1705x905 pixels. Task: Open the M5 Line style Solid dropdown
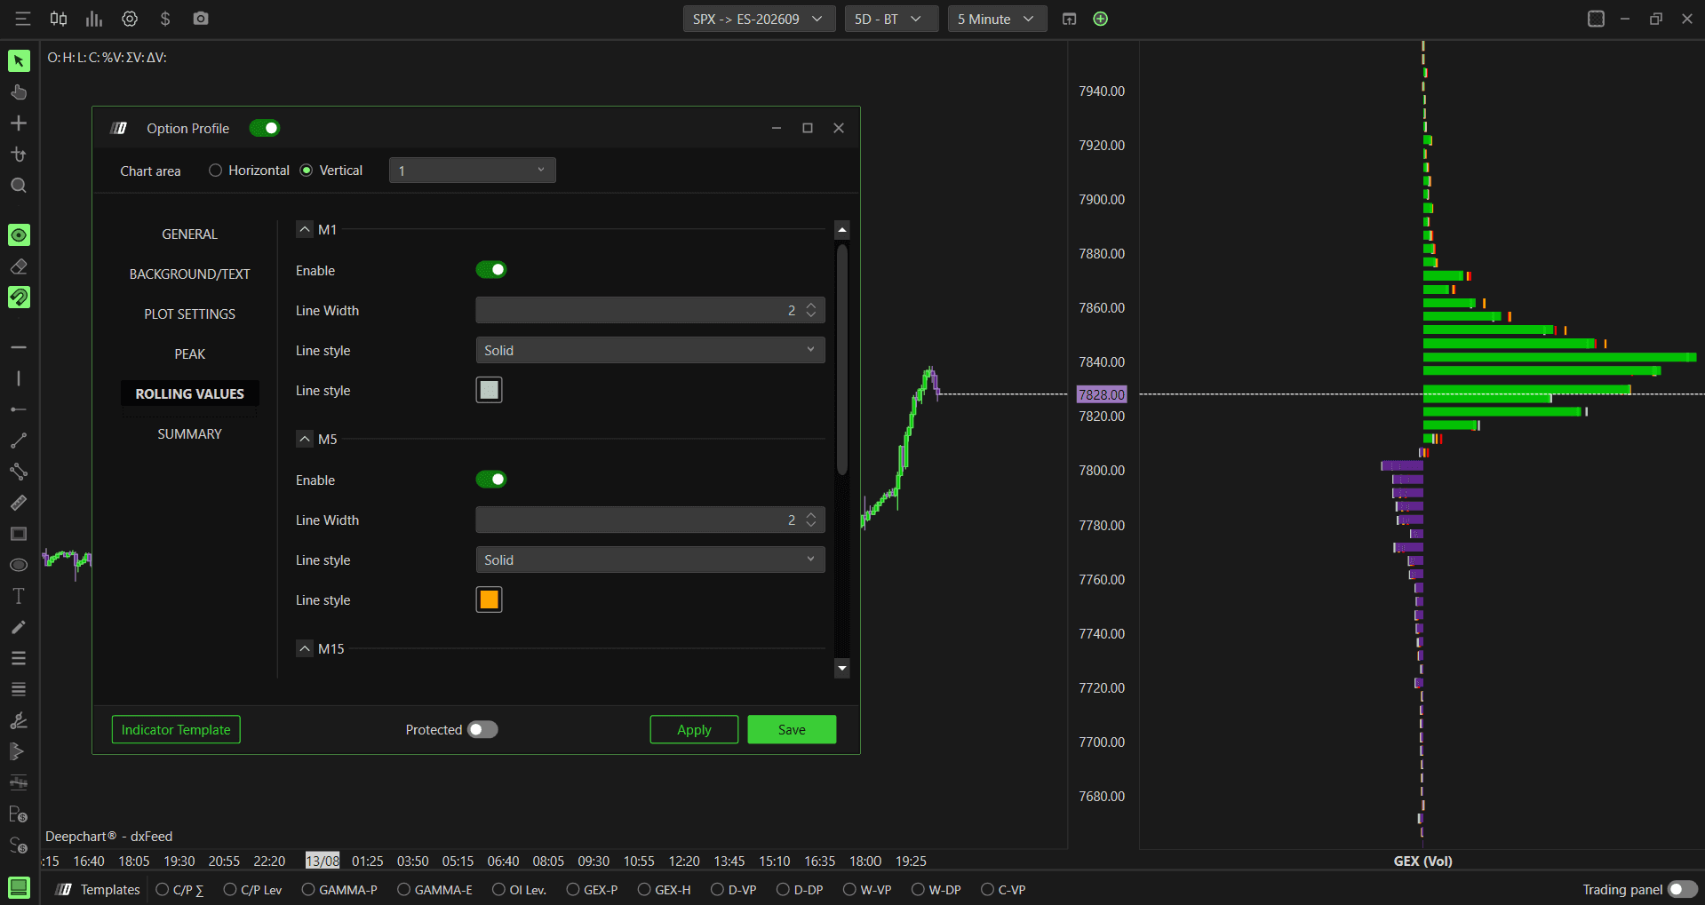tap(650, 560)
